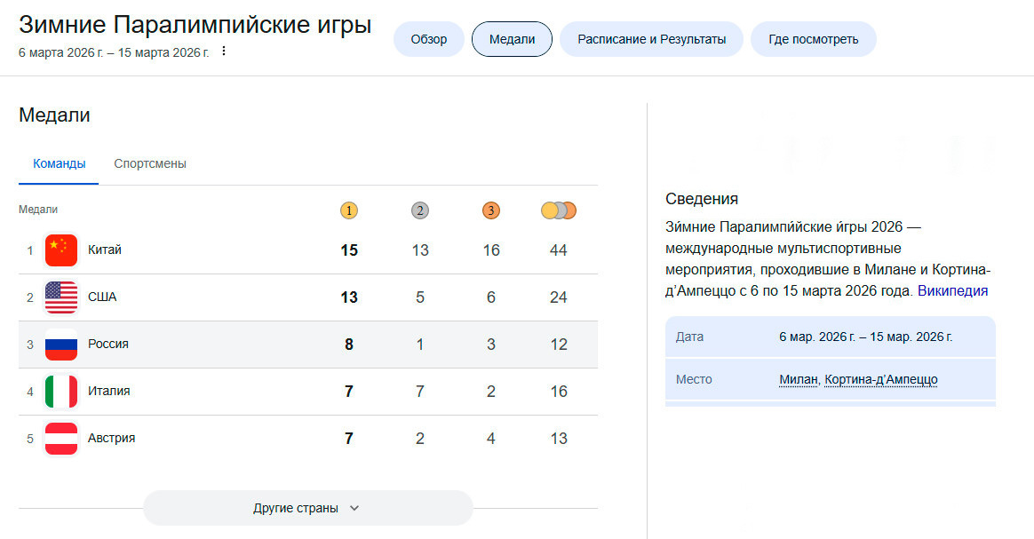The height and width of the screenshot is (539, 1034).
Task: Click the China flag icon
Action: [60, 250]
